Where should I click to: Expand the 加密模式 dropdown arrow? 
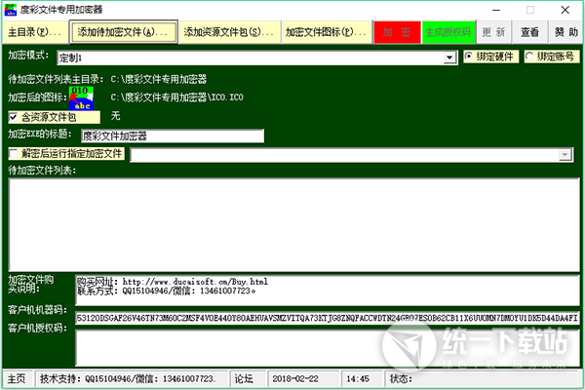pyautogui.click(x=449, y=58)
